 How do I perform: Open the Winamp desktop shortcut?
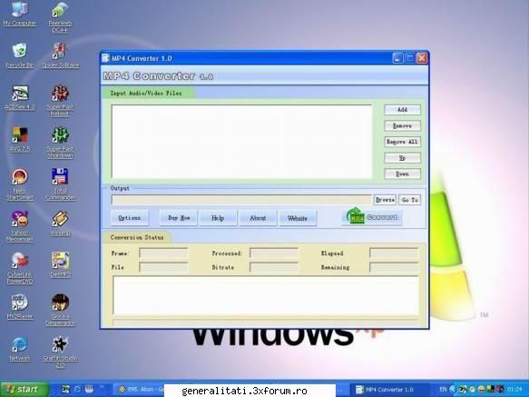tap(60, 223)
